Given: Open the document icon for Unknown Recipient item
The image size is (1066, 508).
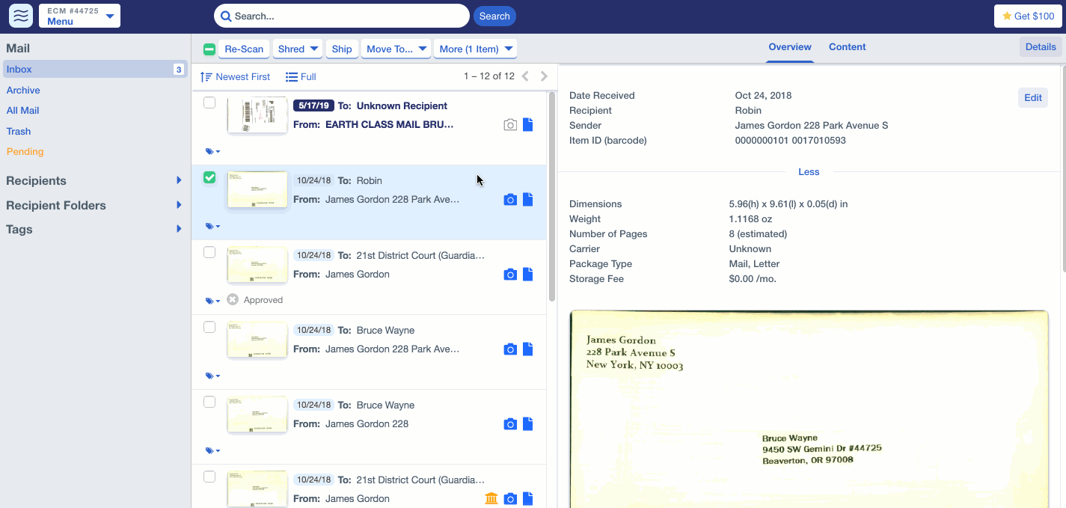Looking at the screenshot, I should coord(528,125).
